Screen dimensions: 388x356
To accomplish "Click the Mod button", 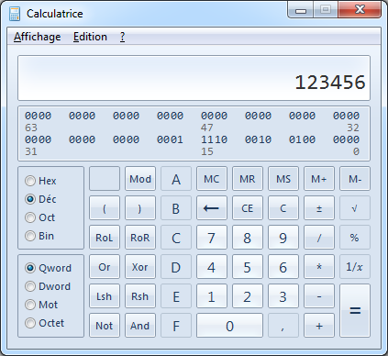I will (140, 179).
